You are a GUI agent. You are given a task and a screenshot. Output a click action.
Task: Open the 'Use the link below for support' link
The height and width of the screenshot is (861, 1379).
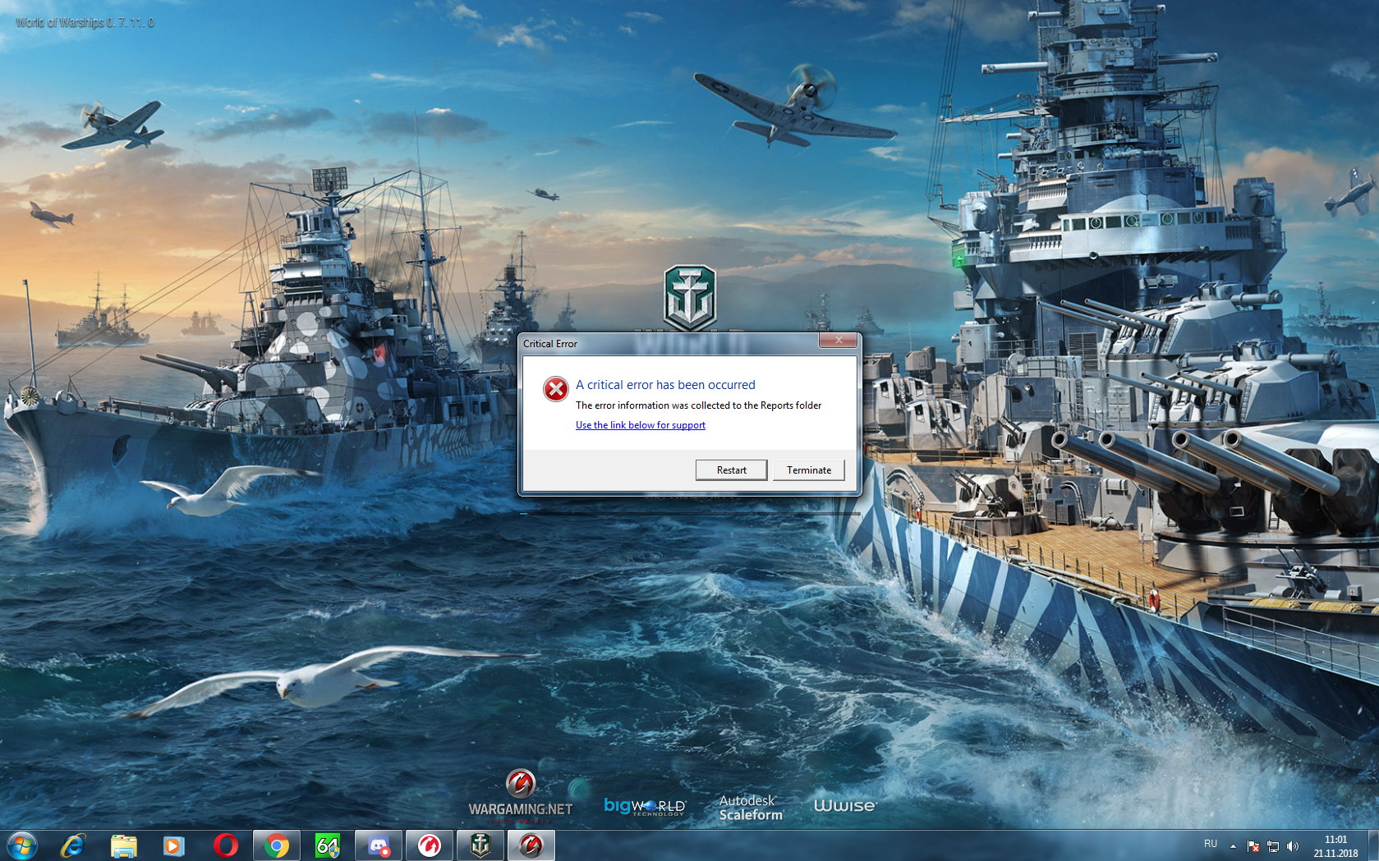tap(641, 425)
